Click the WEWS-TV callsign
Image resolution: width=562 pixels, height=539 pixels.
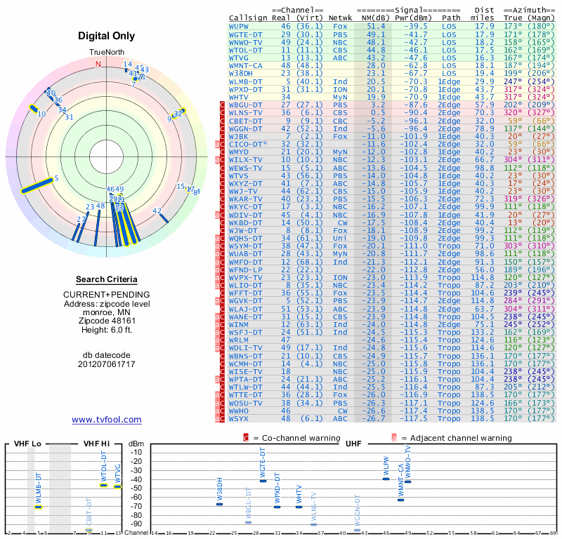(x=245, y=168)
